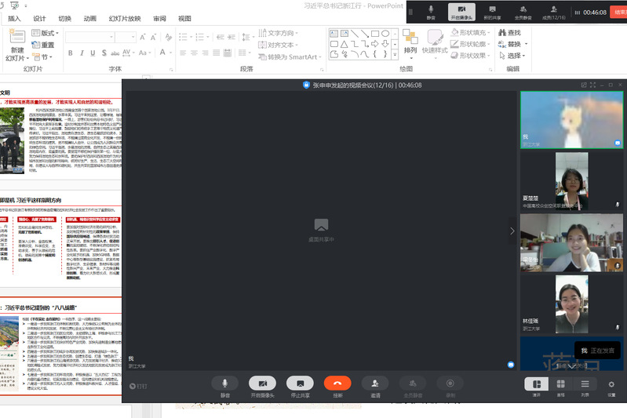
Task: Toggle strikethrough abc icon
Action: (x=115, y=53)
